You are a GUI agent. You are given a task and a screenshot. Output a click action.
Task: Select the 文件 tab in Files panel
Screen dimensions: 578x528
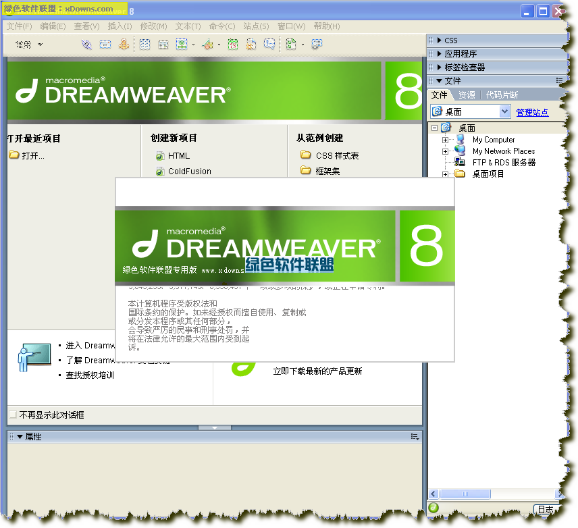pyautogui.click(x=440, y=95)
